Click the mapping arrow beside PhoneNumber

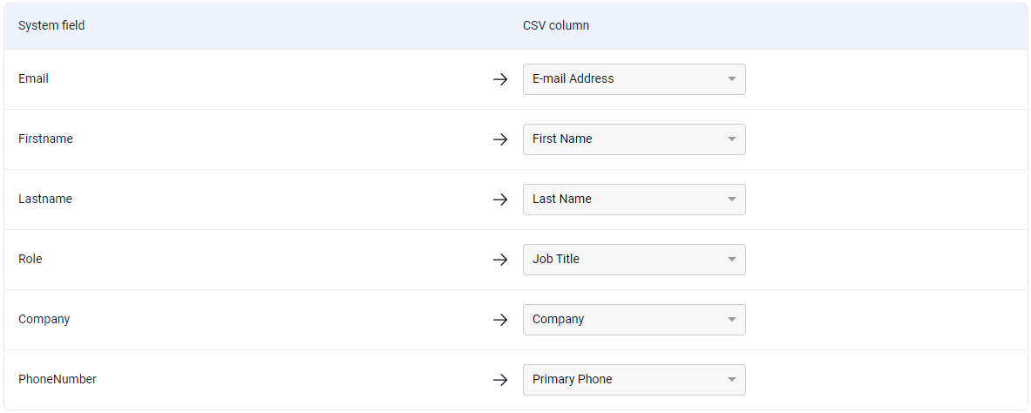point(500,380)
